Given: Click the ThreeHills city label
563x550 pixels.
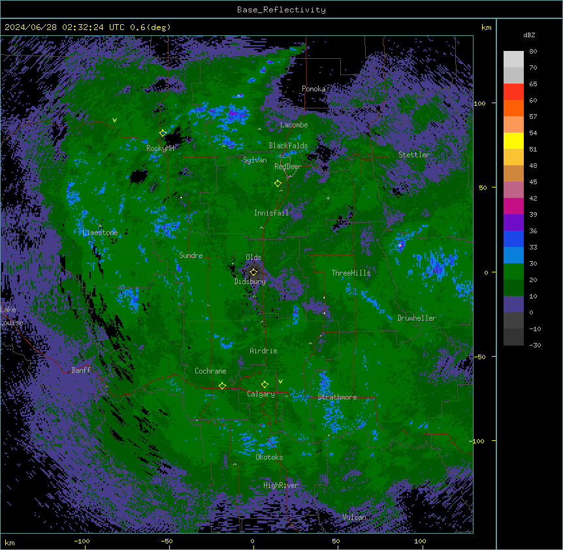Looking at the screenshot, I should [x=351, y=273].
